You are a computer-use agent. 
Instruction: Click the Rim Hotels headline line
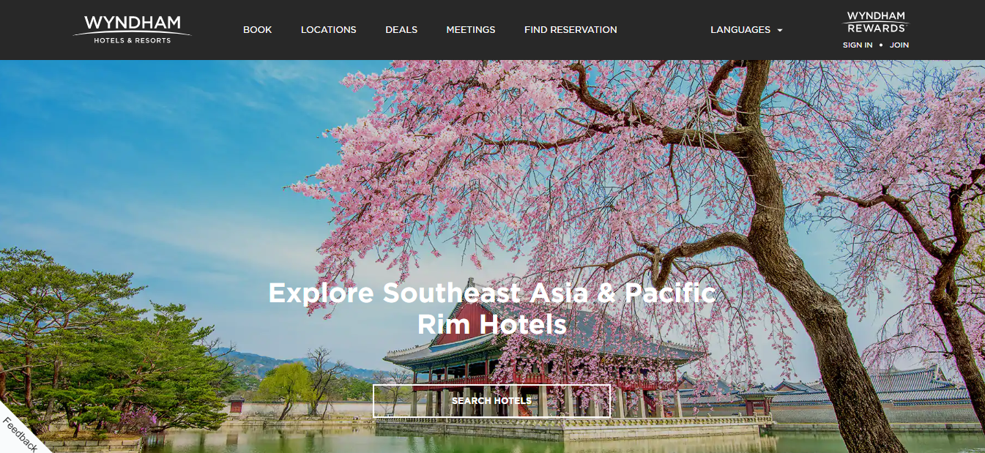tap(491, 324)
